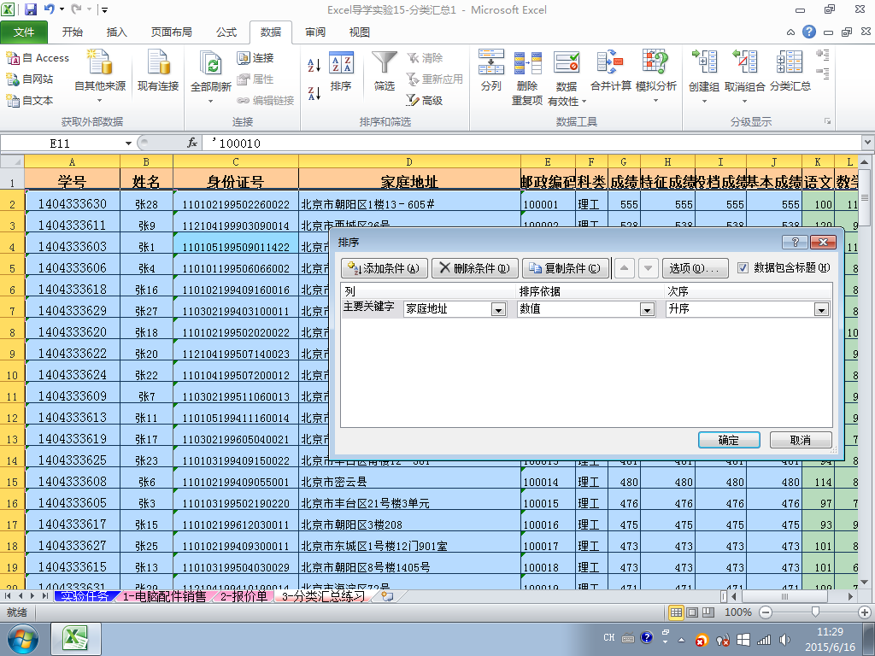Viewport: 875px width, 656px height.
Task: Click Show Detail icon in outline group
Action: pyautogui.click(x=823, y=55)
